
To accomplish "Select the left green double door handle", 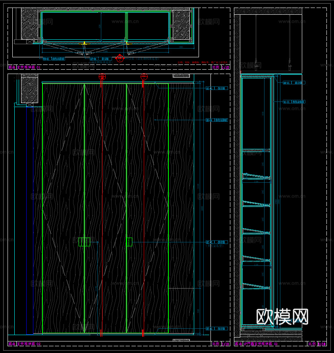I will tap(84, 242).
